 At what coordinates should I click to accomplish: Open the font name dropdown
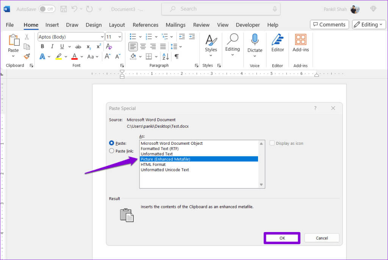(102, 37)
